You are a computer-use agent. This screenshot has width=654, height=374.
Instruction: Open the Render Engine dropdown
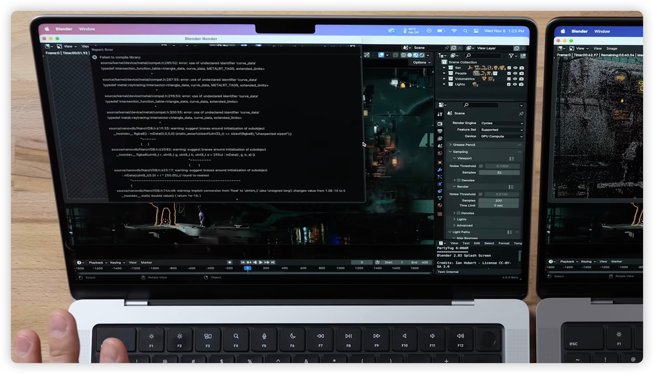click(502, 123)
